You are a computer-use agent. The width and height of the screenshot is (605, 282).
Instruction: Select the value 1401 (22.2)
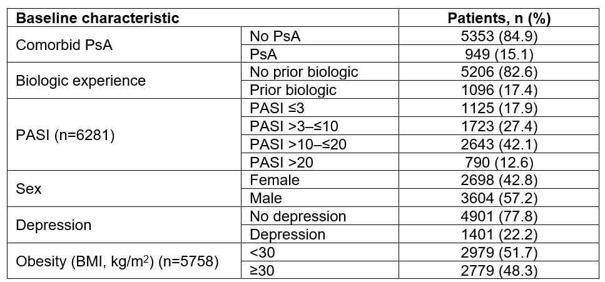point(499,235)
